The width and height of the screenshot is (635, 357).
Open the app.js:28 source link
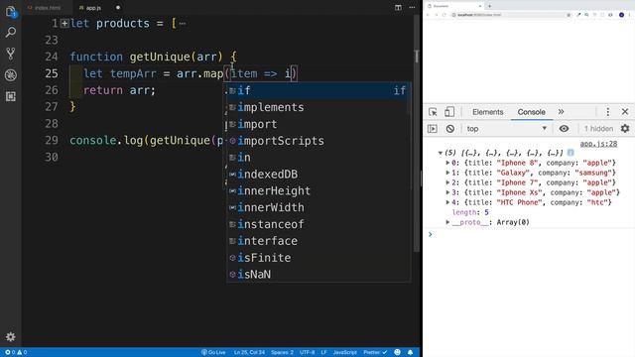pos(598,144)
